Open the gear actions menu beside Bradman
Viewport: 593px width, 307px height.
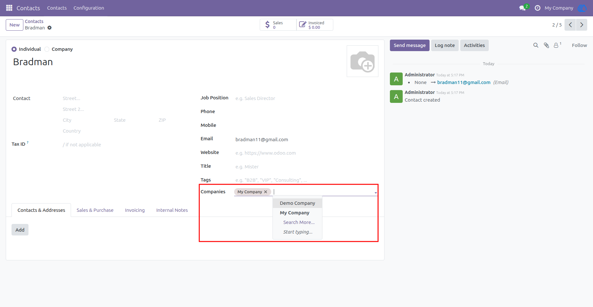[x=50, y=28]
